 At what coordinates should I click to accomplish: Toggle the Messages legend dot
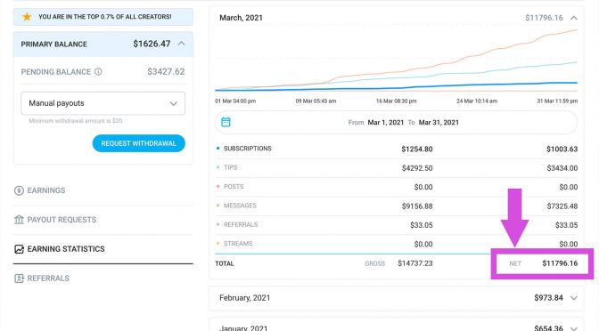[x=218, y=206]
